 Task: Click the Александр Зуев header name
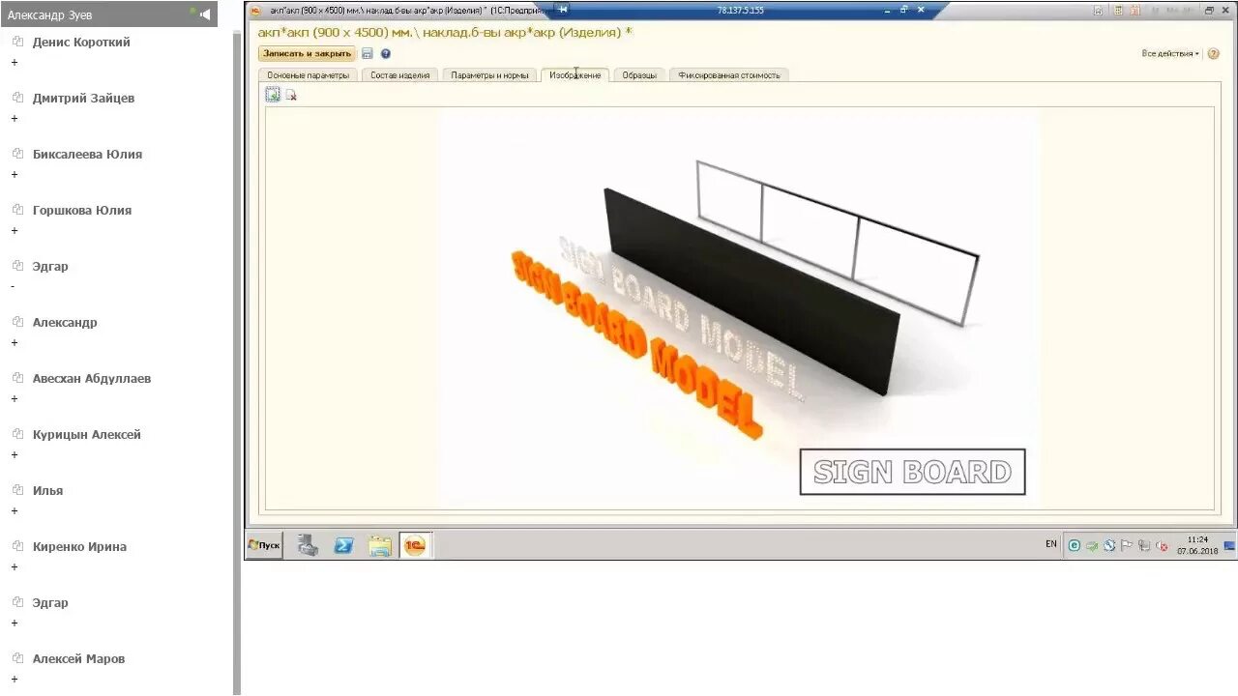click(50, 14)
